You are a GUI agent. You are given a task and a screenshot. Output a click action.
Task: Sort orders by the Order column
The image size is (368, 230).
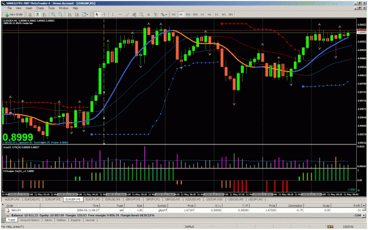click(23, 205)
